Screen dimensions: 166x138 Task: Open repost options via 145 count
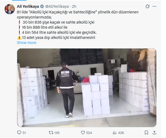[x=57, y=133]
